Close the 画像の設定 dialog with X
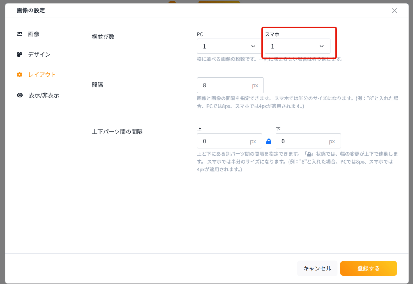 point(394,11)
